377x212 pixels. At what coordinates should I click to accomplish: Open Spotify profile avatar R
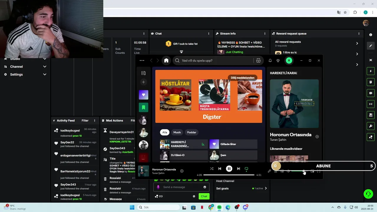coord(289,60)
